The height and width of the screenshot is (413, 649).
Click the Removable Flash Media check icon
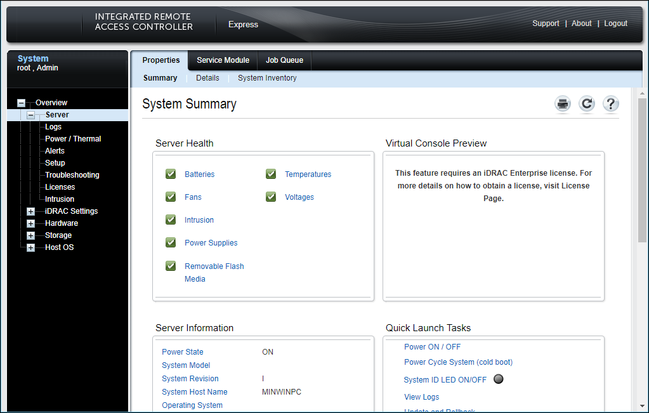coord(171,266)
